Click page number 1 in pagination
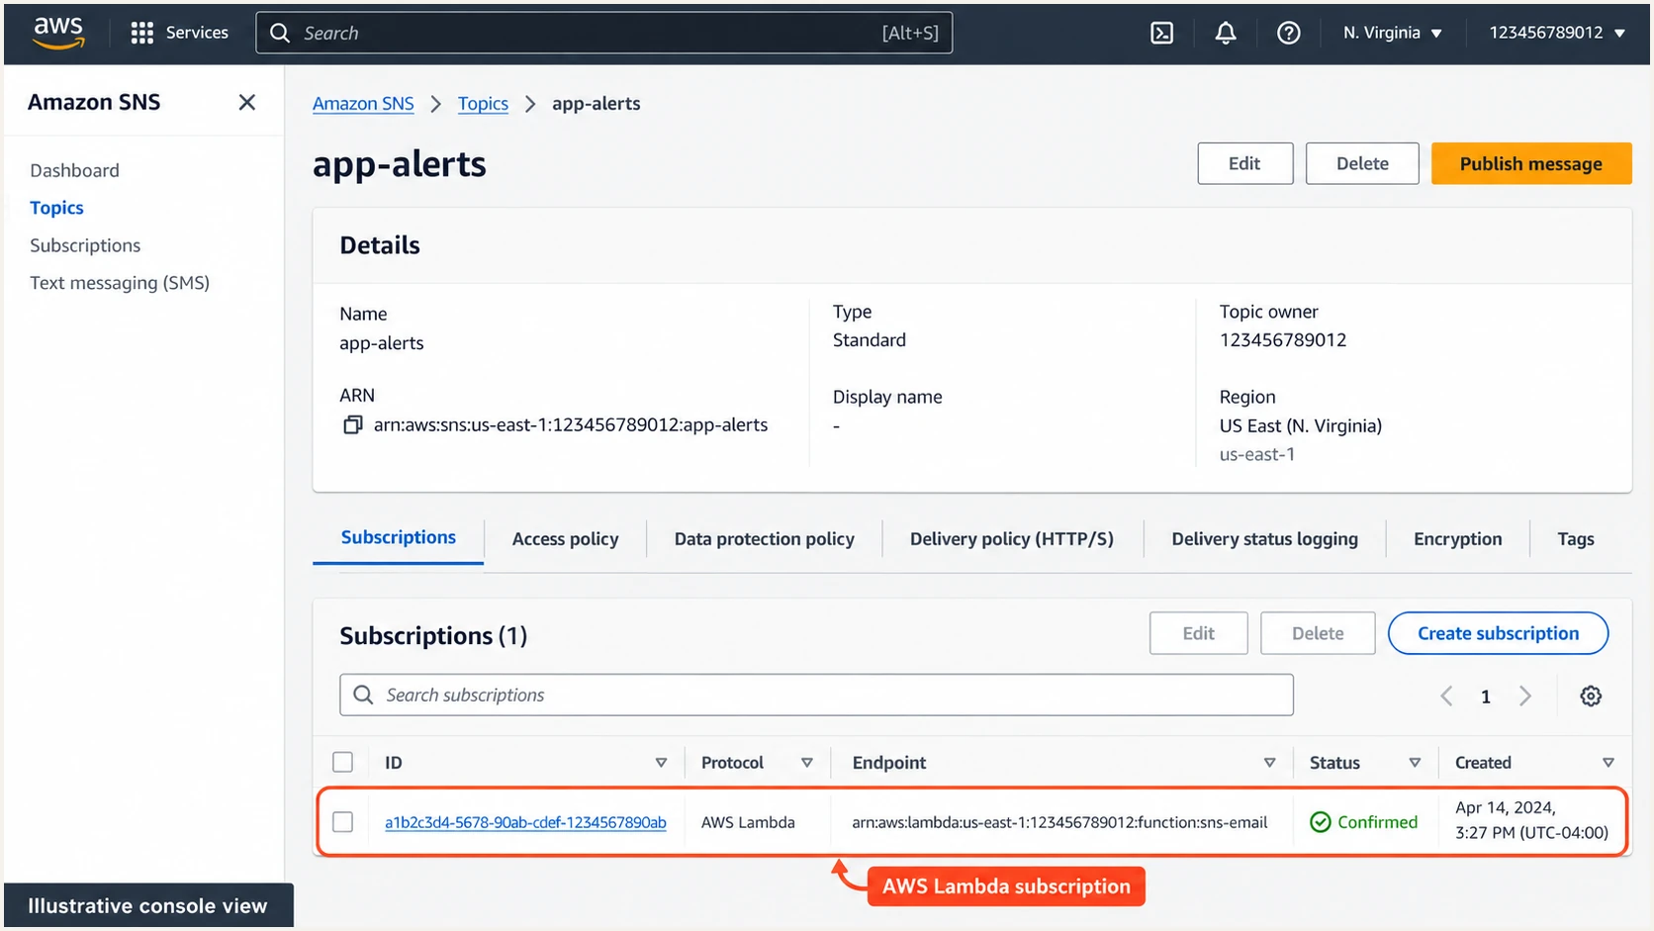Image resolution: width=1654 pixels, height=931 pixels. [x=1485, y=697]
